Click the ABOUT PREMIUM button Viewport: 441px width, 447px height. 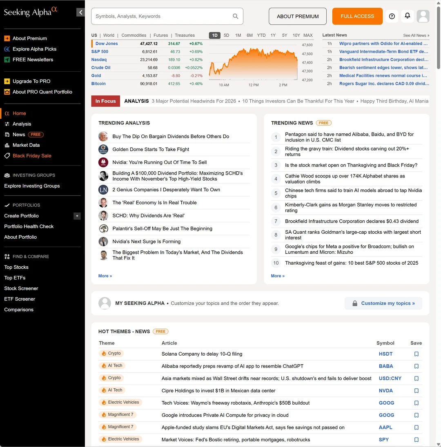tap(298, 16)
